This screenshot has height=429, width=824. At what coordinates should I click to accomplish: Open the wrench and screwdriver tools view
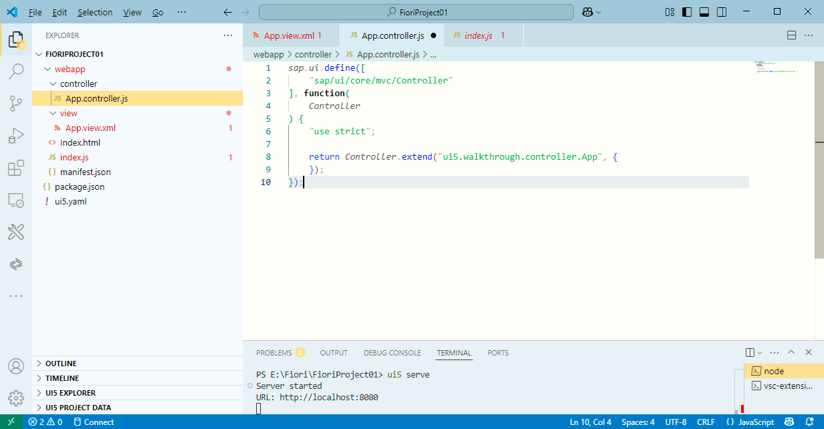16,232
